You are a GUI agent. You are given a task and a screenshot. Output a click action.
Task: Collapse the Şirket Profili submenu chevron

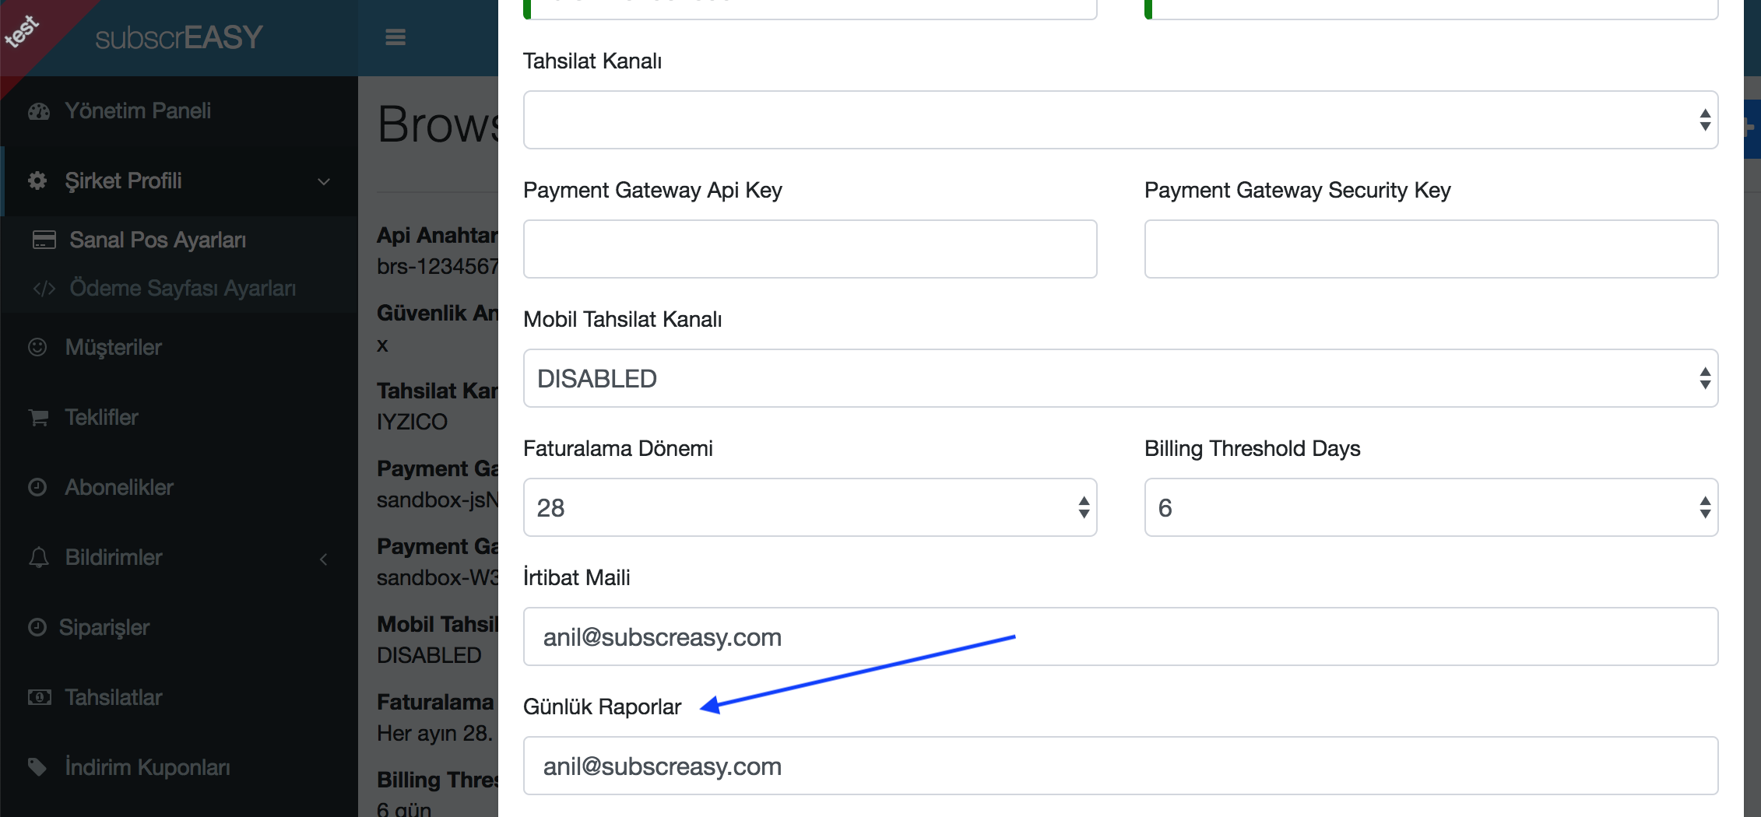(324, 181)
